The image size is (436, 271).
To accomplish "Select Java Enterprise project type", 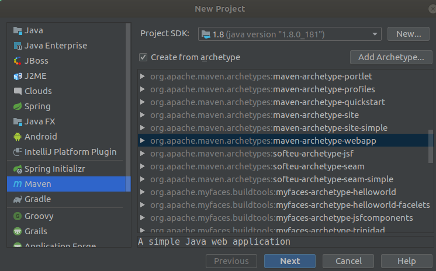I will coord(56,46).
